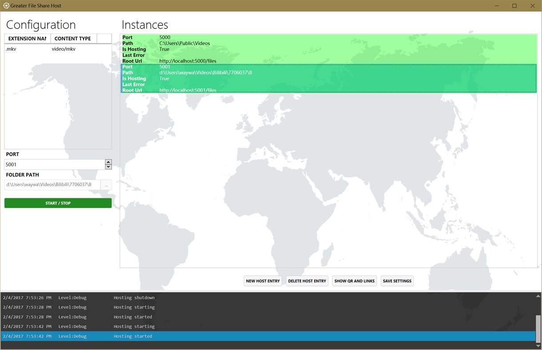The height and width of the screenshot is (350, 542).
Task: Click the DELETE HOST ENTRY button
Action: [307, 281]
